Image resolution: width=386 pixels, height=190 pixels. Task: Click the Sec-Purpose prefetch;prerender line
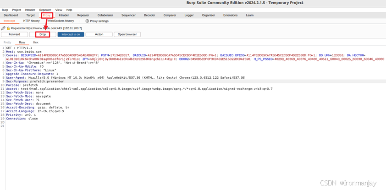(35, 81)
